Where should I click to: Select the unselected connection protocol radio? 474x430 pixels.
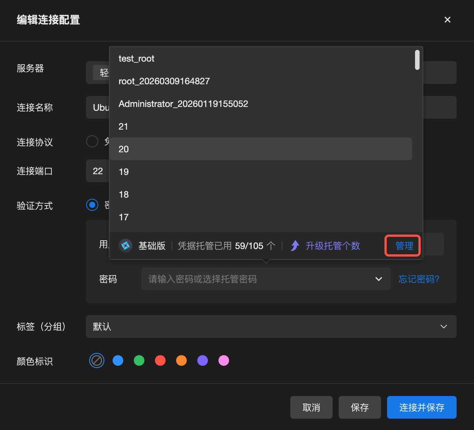[x=92, y=141]
